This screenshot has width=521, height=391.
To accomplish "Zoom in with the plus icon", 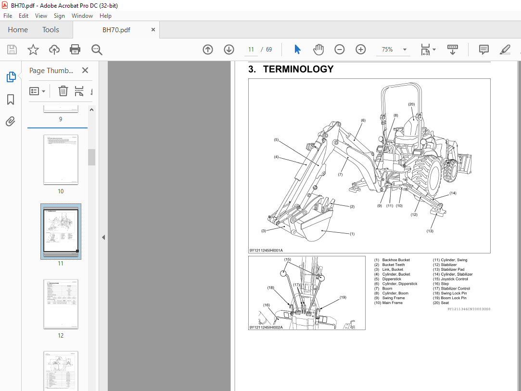I will pos(360,50).
